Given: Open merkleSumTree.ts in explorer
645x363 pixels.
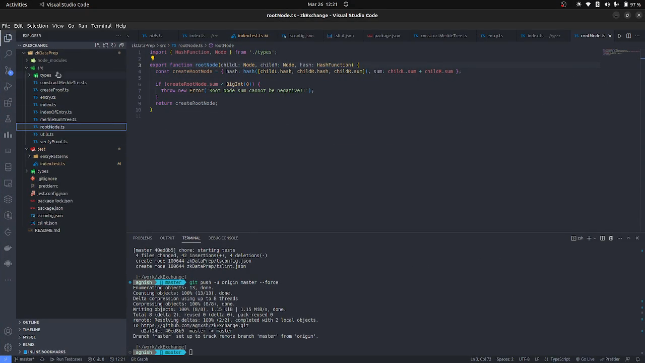Looking at the screenshot, I should [71, 119].
